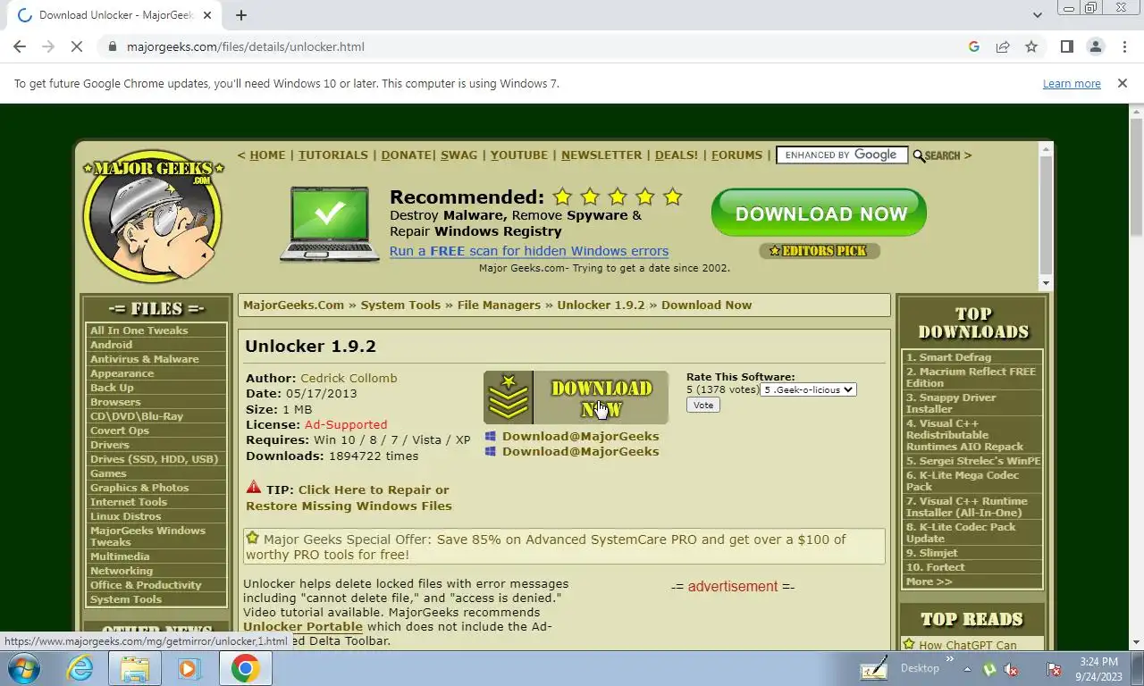The image size is (1144, 686).
Task: Click the browser back arrow
Action: click(20, 46)
